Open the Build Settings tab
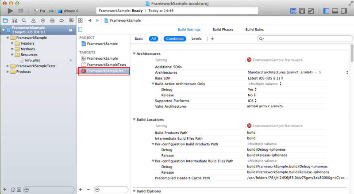 (x=189, y=30)
